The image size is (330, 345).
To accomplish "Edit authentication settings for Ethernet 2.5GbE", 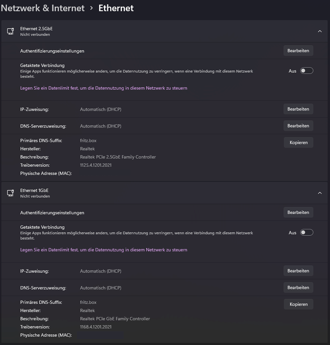I will (x=298, y=51).
